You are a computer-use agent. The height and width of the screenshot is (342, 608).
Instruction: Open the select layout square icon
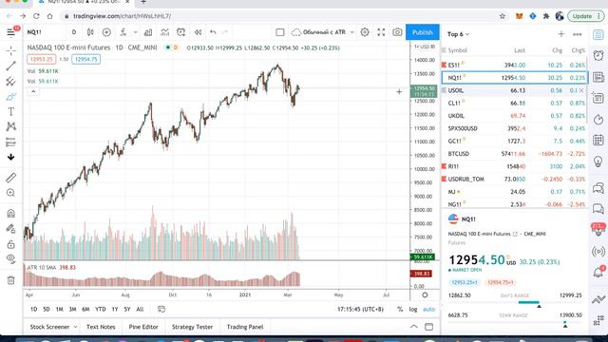point(280,32)
